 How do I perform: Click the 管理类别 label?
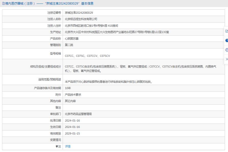(56, 45)
